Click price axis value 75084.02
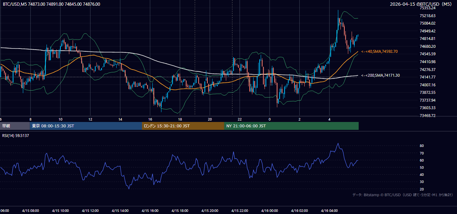Screen dimensions: 457x214 427,23
